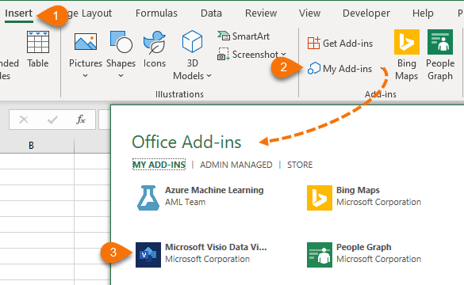
Task: Open the Help ribbon tab
Action: pos(423,13)
